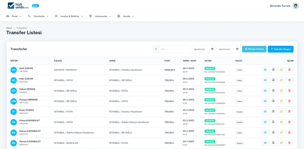Viewport: 304px width, 149px height.
Task: Click the Transfer Oluştur button
Action: (280, 49)
